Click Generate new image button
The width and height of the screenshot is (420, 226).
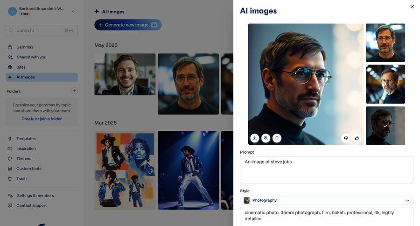[x=128, y=25]
